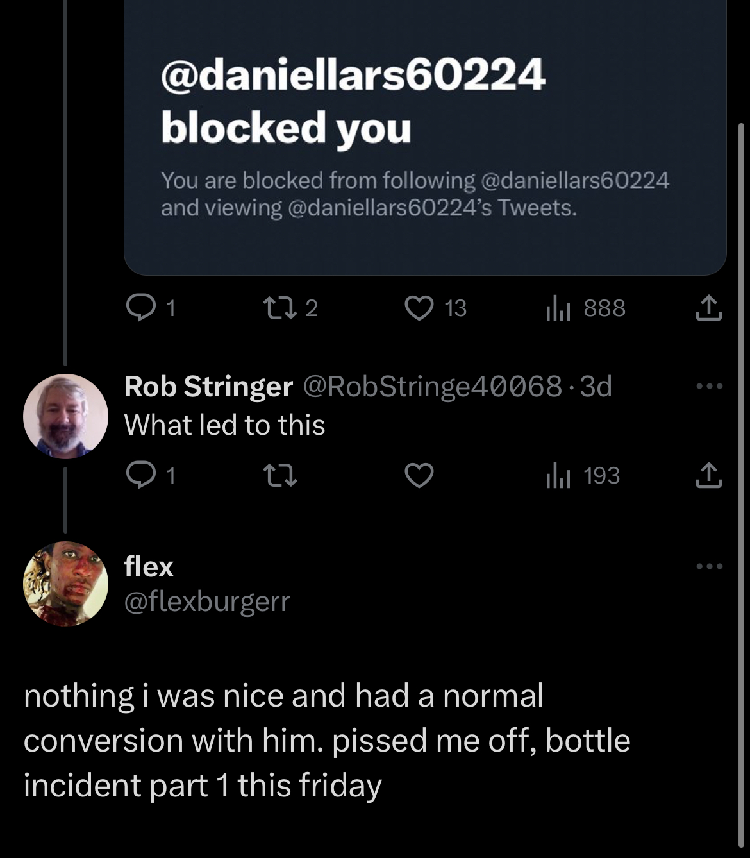Reply to the blocked screenshot tweet
This screenshot has width=750, height=858.
pos(138,308)
